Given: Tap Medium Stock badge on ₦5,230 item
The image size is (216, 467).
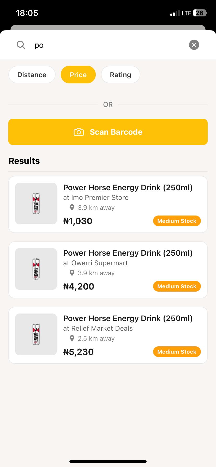Looking at the screenshot, I should tap(177, 352).
